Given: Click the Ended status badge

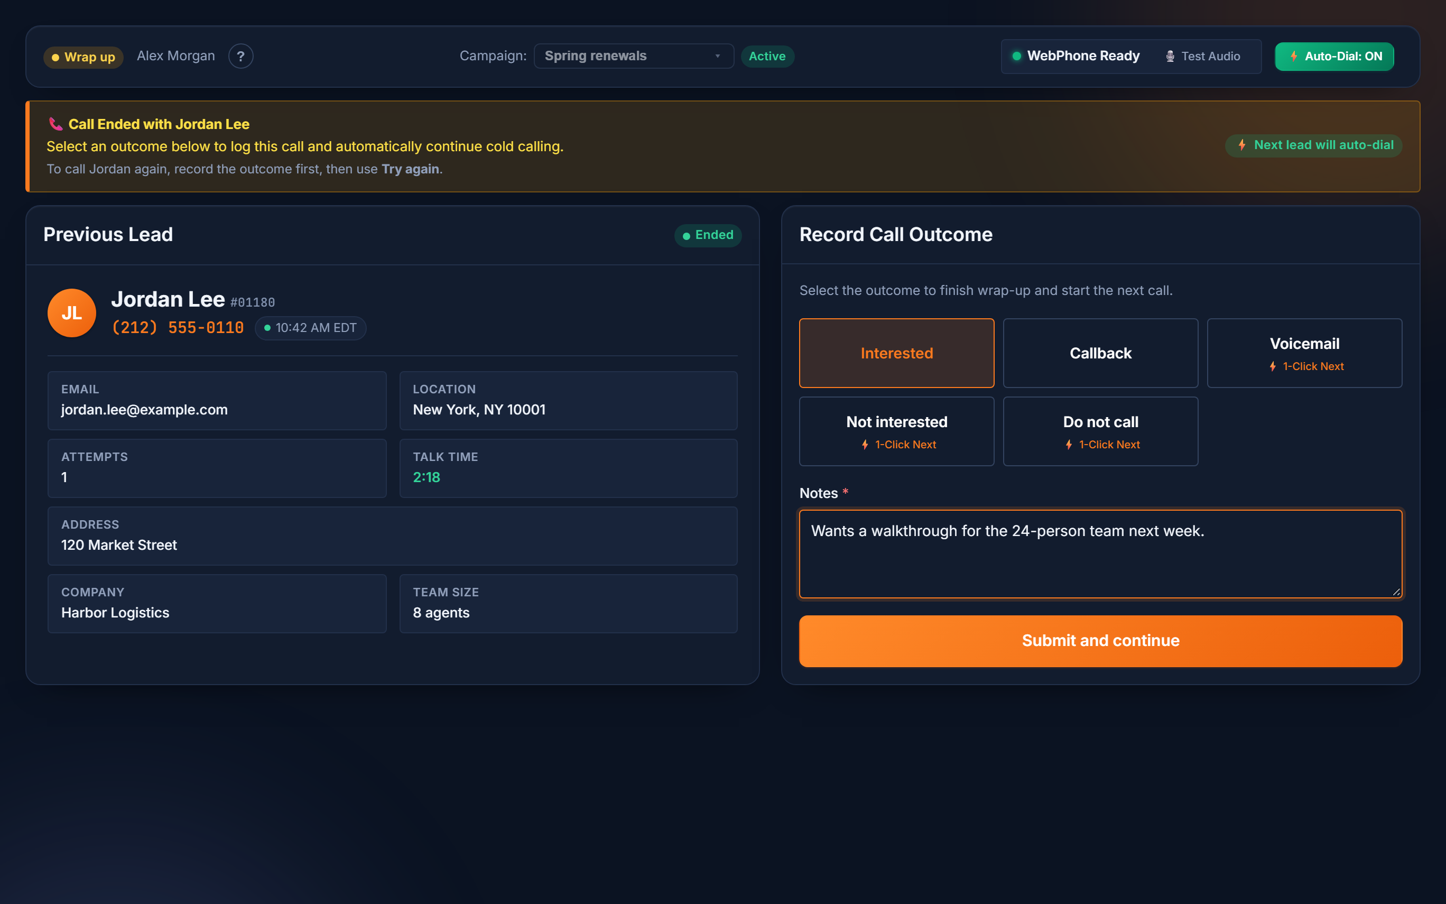Looking at the screenshot, I should [x=708, y=235].
